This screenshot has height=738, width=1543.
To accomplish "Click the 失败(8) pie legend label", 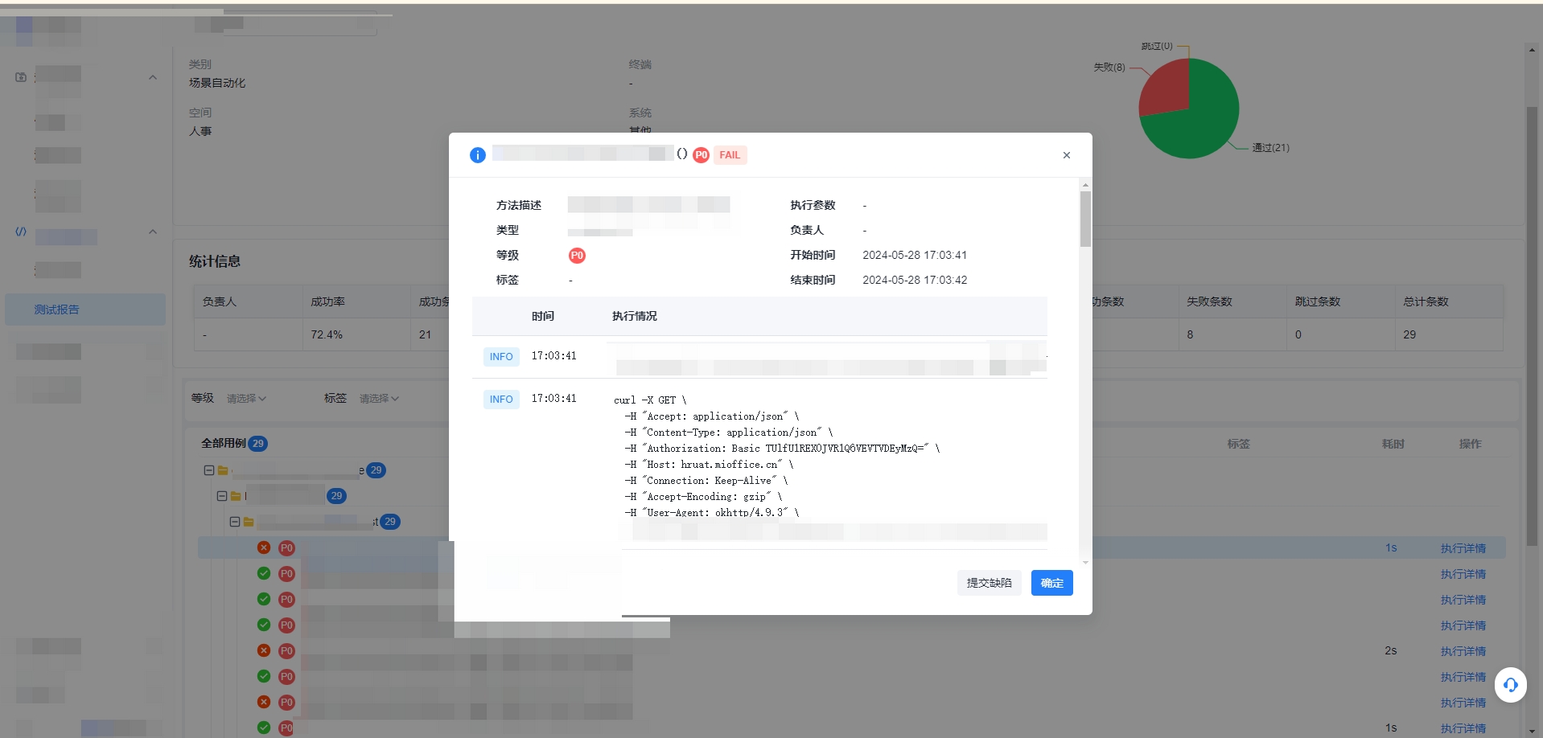I will [x=1109, y=68].
